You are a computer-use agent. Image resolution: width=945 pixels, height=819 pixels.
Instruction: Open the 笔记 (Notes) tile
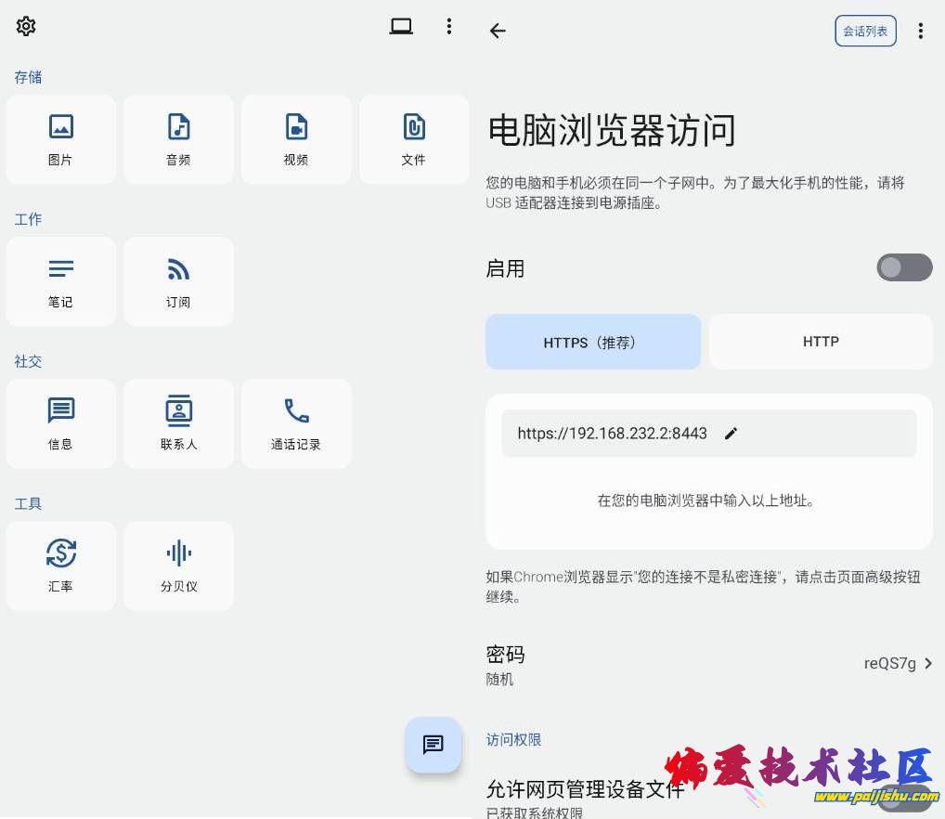61,281
